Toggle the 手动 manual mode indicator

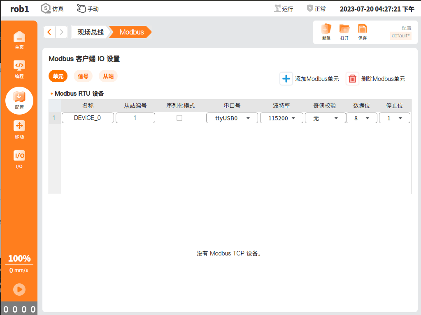tap(88, 9)
